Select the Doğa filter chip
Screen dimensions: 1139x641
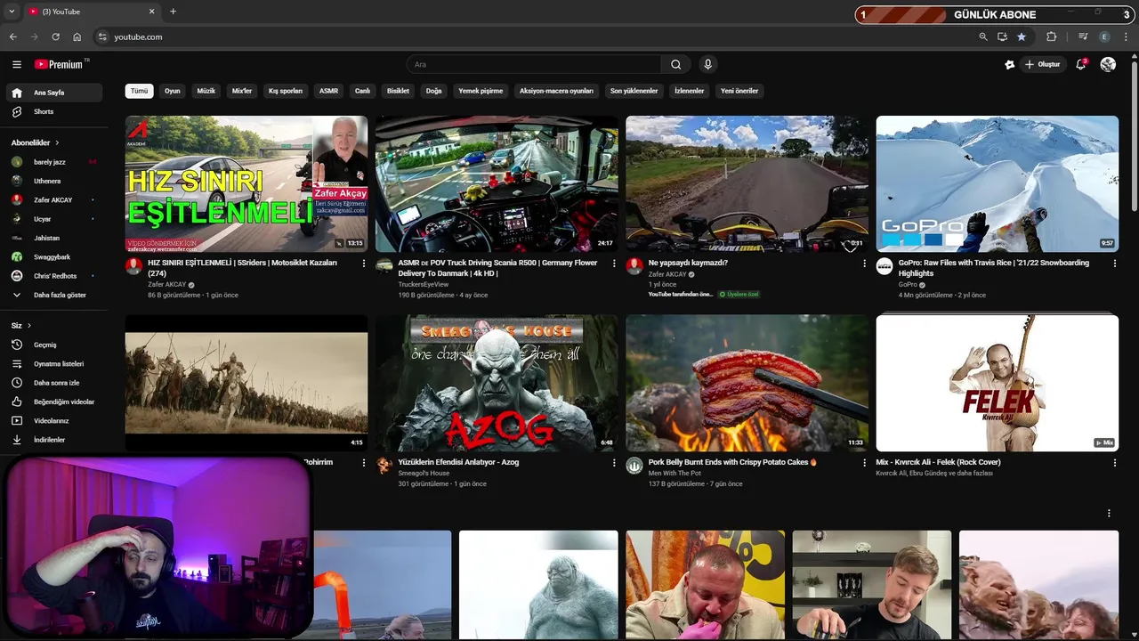coord(434,91)
